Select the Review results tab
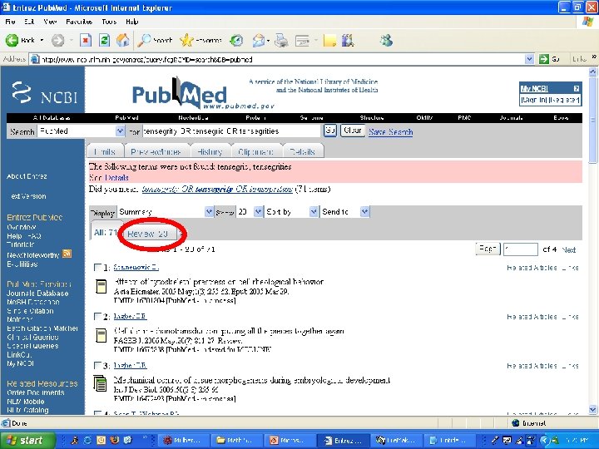599x449 pixels. [150, 234]
